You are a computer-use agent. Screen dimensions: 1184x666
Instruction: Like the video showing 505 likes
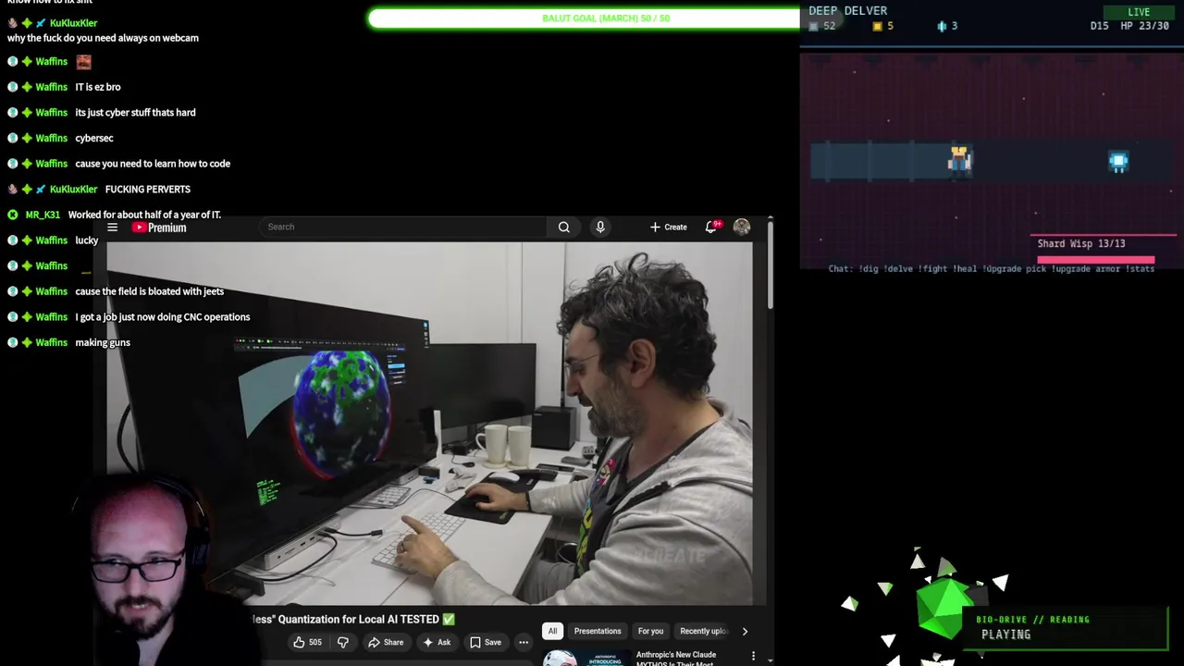coord(307,642)
